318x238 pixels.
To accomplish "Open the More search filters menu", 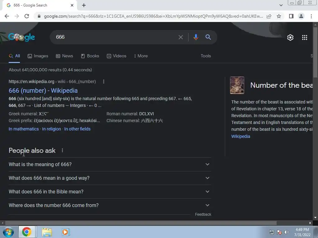I will click(x=141, y=56).
